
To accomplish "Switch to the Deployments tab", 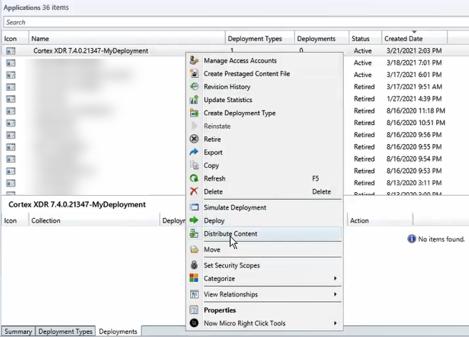I will tap(118, 331).
